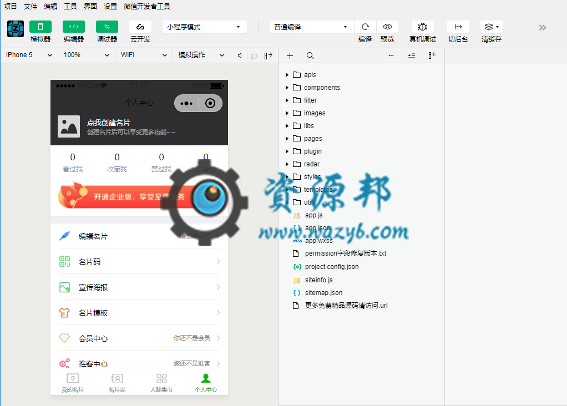Viewport: 567px width, 406px height.
Task: Start 真机调试 remote device debugging
Action: click(x=423, y=27)
